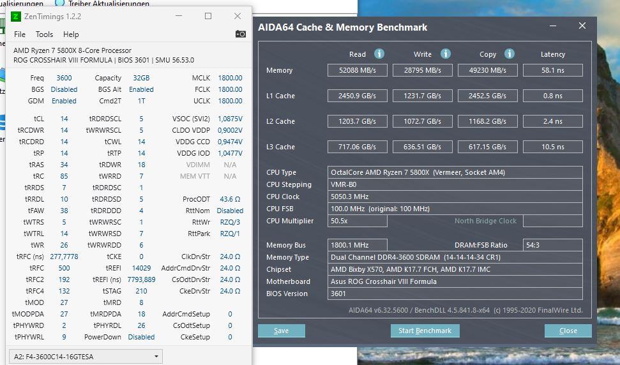Select the Memory Latency value 58.1 ns
This screenshot has height=365, width=620.
point(553,70)
